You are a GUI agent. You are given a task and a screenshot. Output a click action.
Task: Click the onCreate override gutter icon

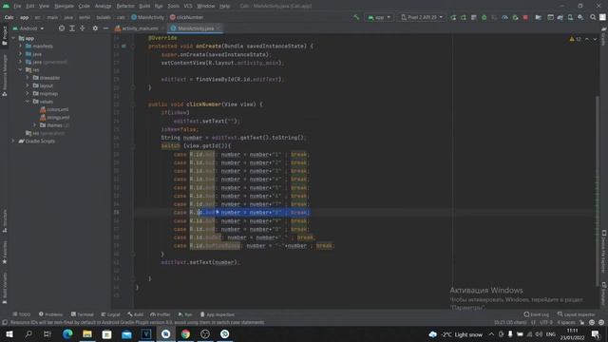[x=123, y=47]
